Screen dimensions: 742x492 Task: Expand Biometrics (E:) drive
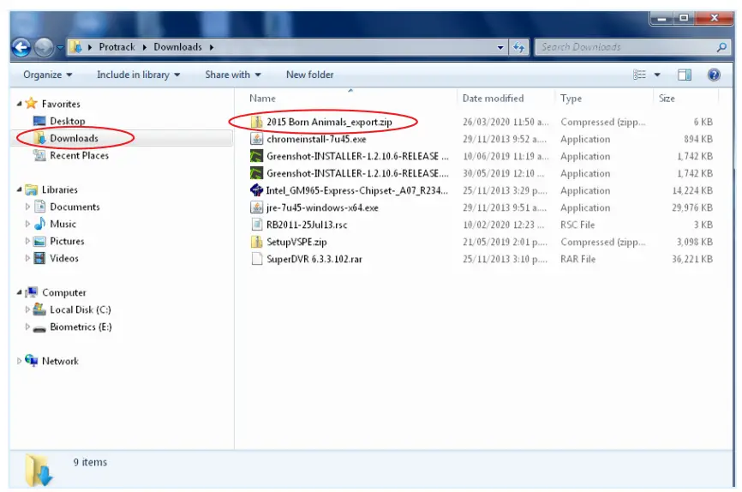[27, 327]
